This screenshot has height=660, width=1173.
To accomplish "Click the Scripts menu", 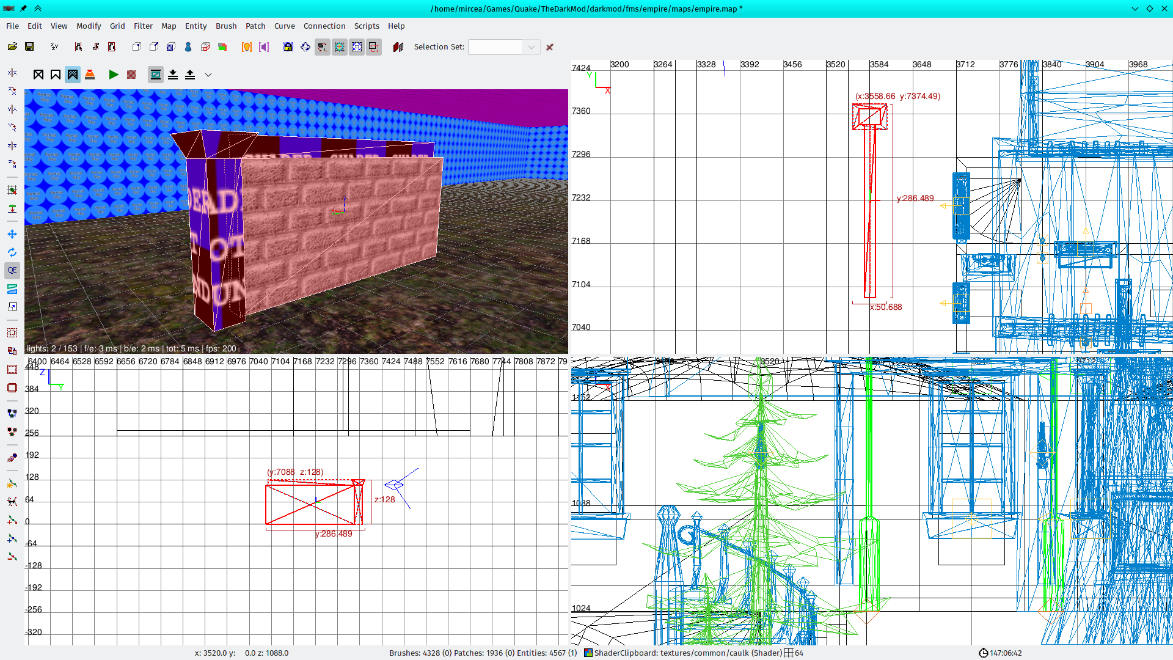I will (x=367, y=26).
